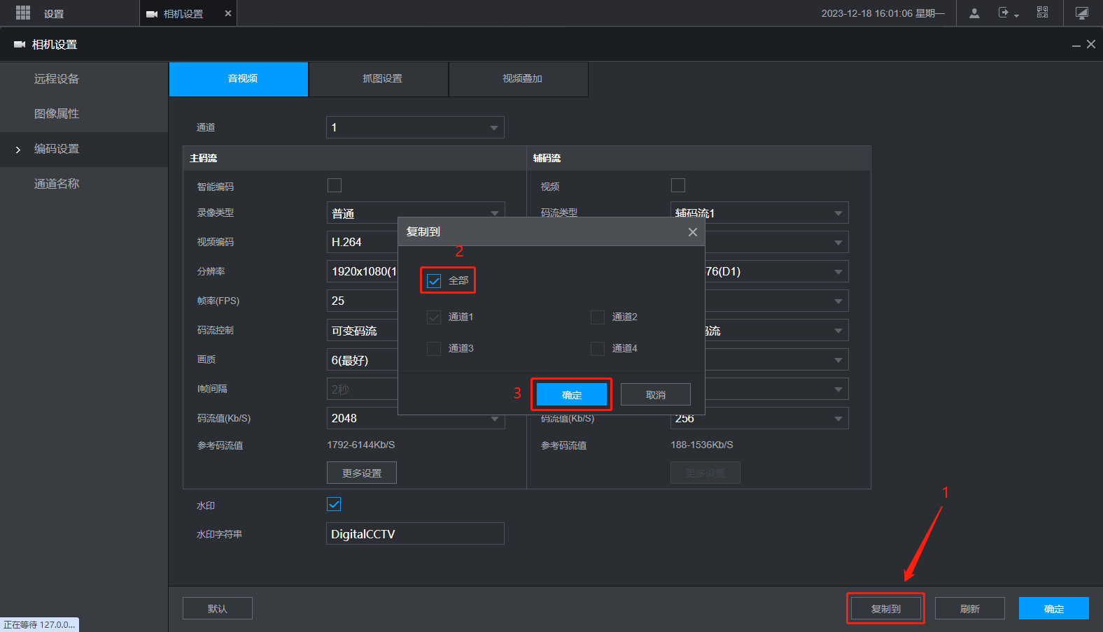1103x632 pixels.
Task: Close the 相机设置 tab with its X icon
Action: (x=227, y=13)
